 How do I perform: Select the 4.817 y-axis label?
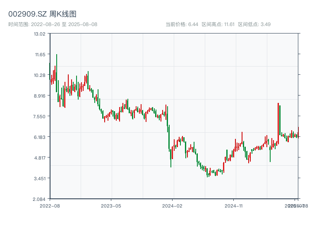point(40,158)
